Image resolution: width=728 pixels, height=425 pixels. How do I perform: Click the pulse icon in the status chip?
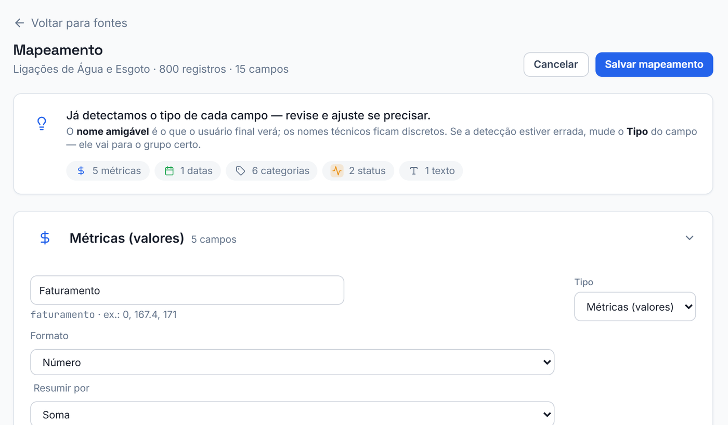[x=337, y=171]
